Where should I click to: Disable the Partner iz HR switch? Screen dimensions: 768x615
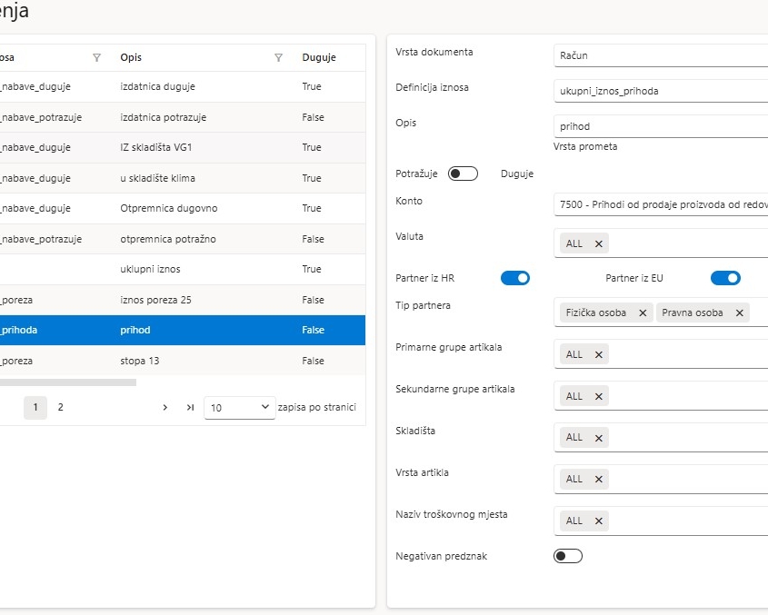(514, 278)
